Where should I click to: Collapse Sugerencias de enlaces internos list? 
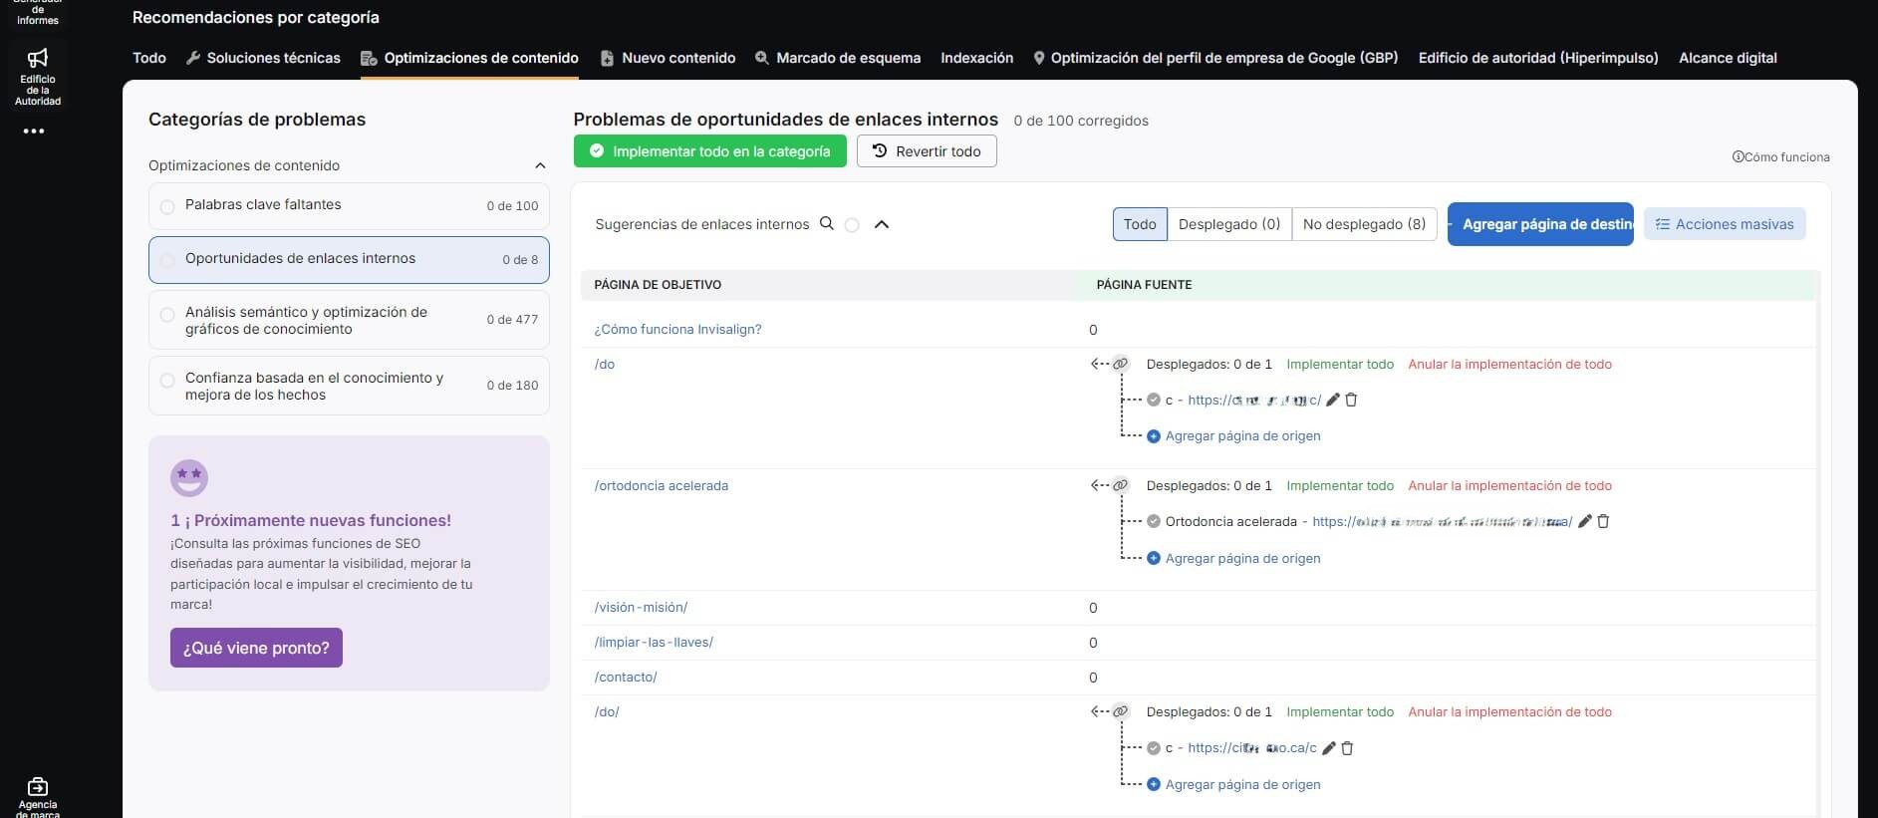(x=881, y=224)
